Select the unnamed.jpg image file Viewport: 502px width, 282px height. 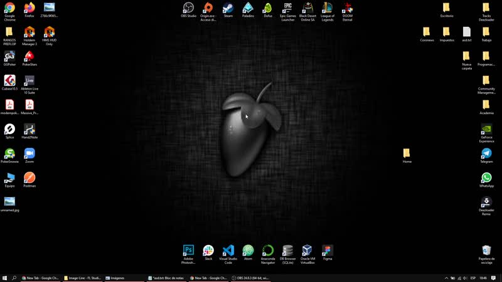9,202
